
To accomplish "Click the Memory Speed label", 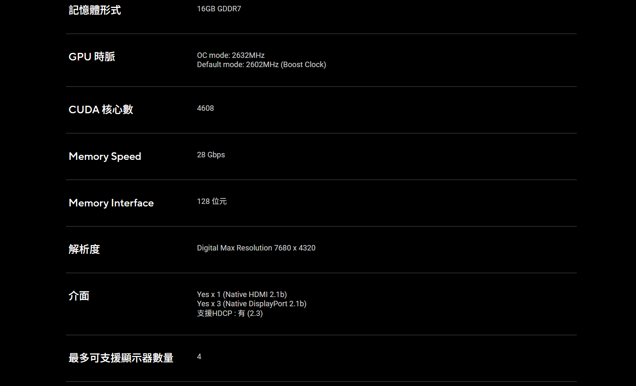I will [x=105, y=156].
